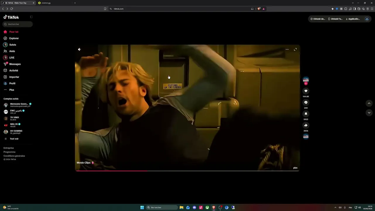This screenshot has height=211, width=375.
Task: Open the Importer upload page
Action: pos(11,77)
